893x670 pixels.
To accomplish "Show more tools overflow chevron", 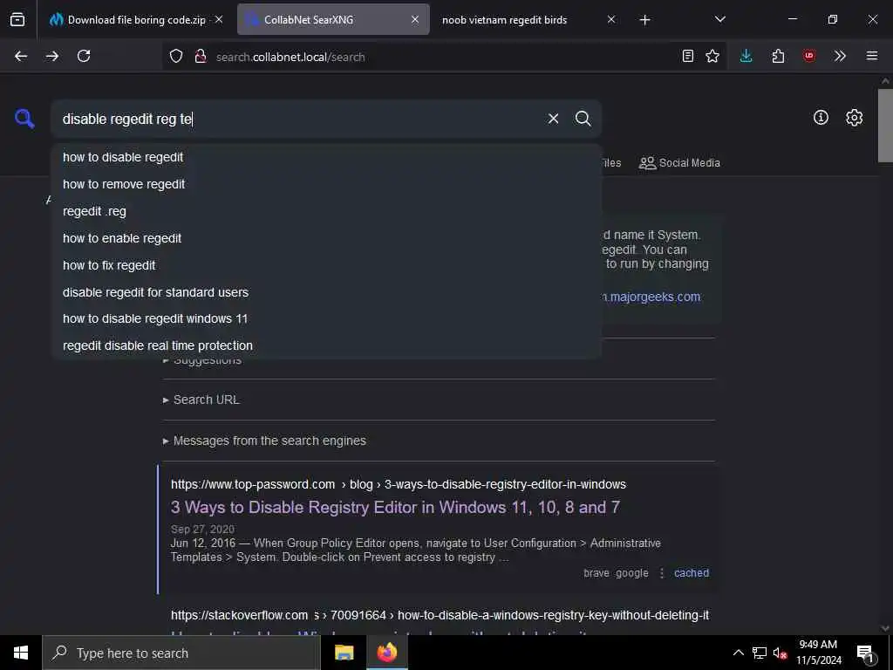I will [x=840, y=56].
